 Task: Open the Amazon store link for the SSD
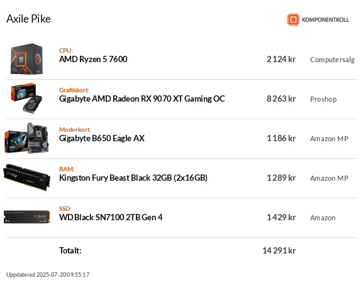coord(323,218)
